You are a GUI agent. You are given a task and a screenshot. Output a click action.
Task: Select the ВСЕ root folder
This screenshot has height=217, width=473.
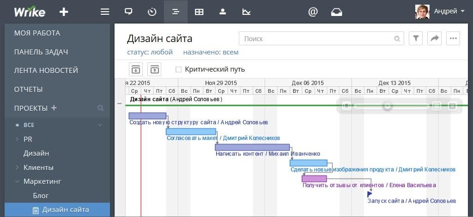click(x=29, y=125)
